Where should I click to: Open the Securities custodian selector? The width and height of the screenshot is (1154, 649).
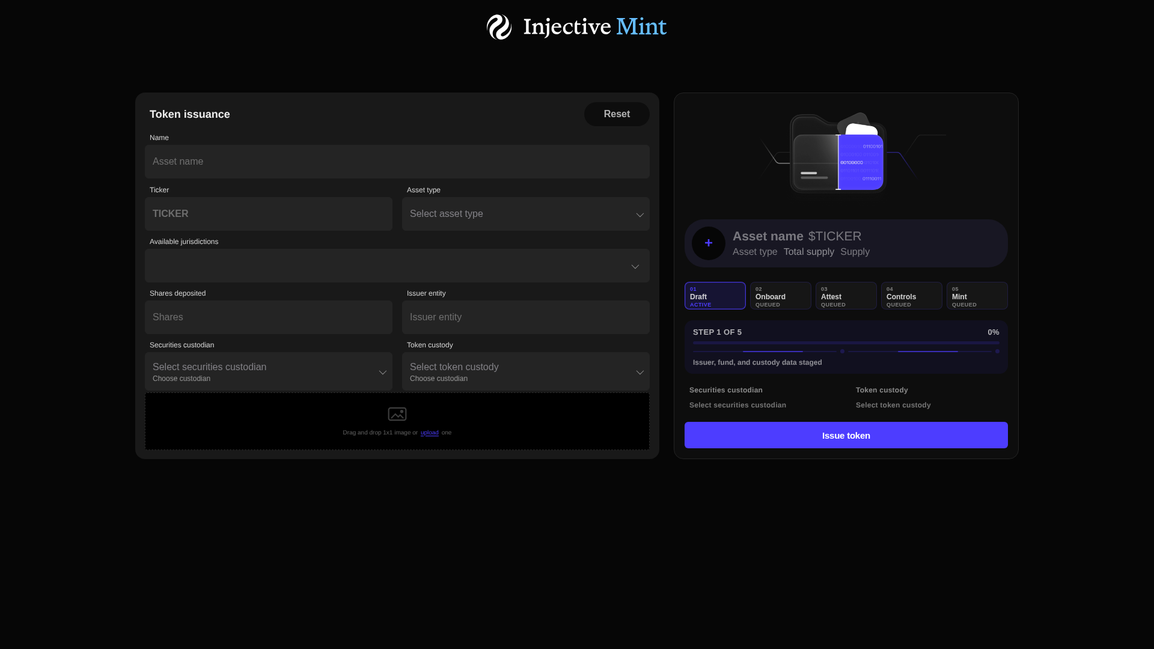[269, 372]
